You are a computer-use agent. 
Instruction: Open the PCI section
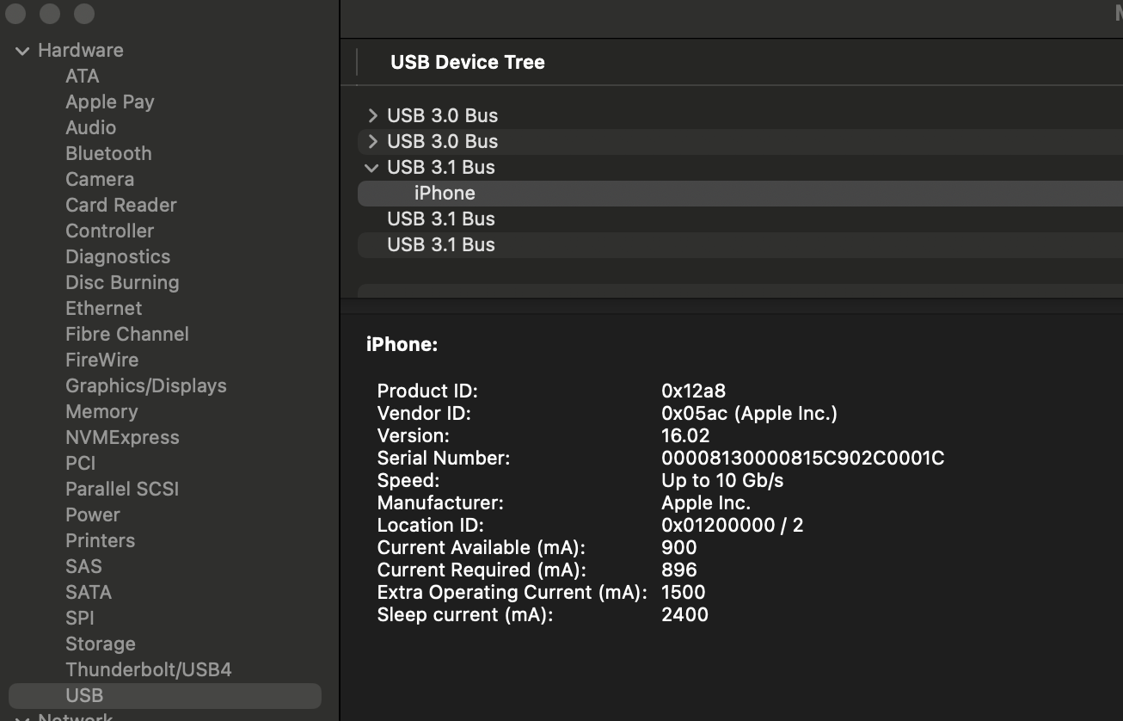click(81, 463)
